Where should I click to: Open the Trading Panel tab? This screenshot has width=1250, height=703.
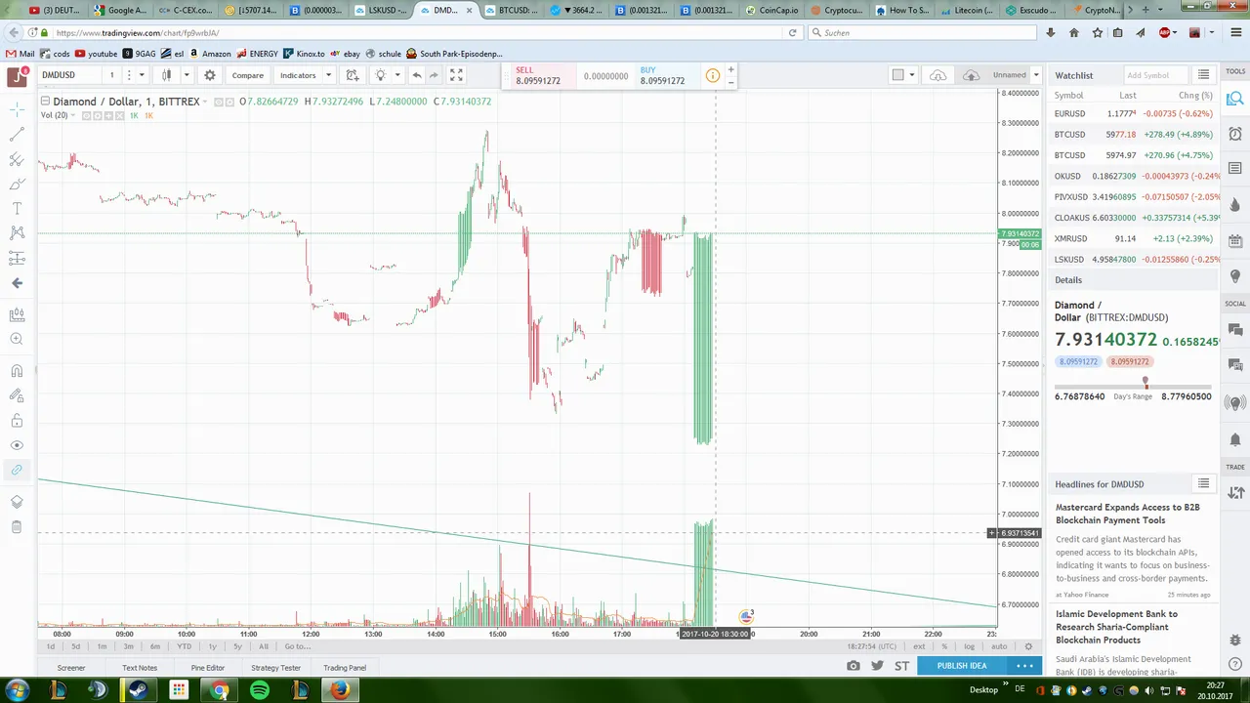click(345, 668)
